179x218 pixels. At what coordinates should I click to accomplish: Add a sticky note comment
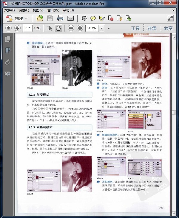(93, 18)
